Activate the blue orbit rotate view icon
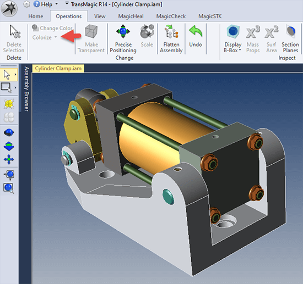 point(9,132)
